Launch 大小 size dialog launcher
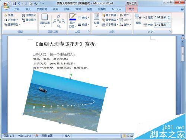This screenshot has width=186, height=140. [170, 31]
